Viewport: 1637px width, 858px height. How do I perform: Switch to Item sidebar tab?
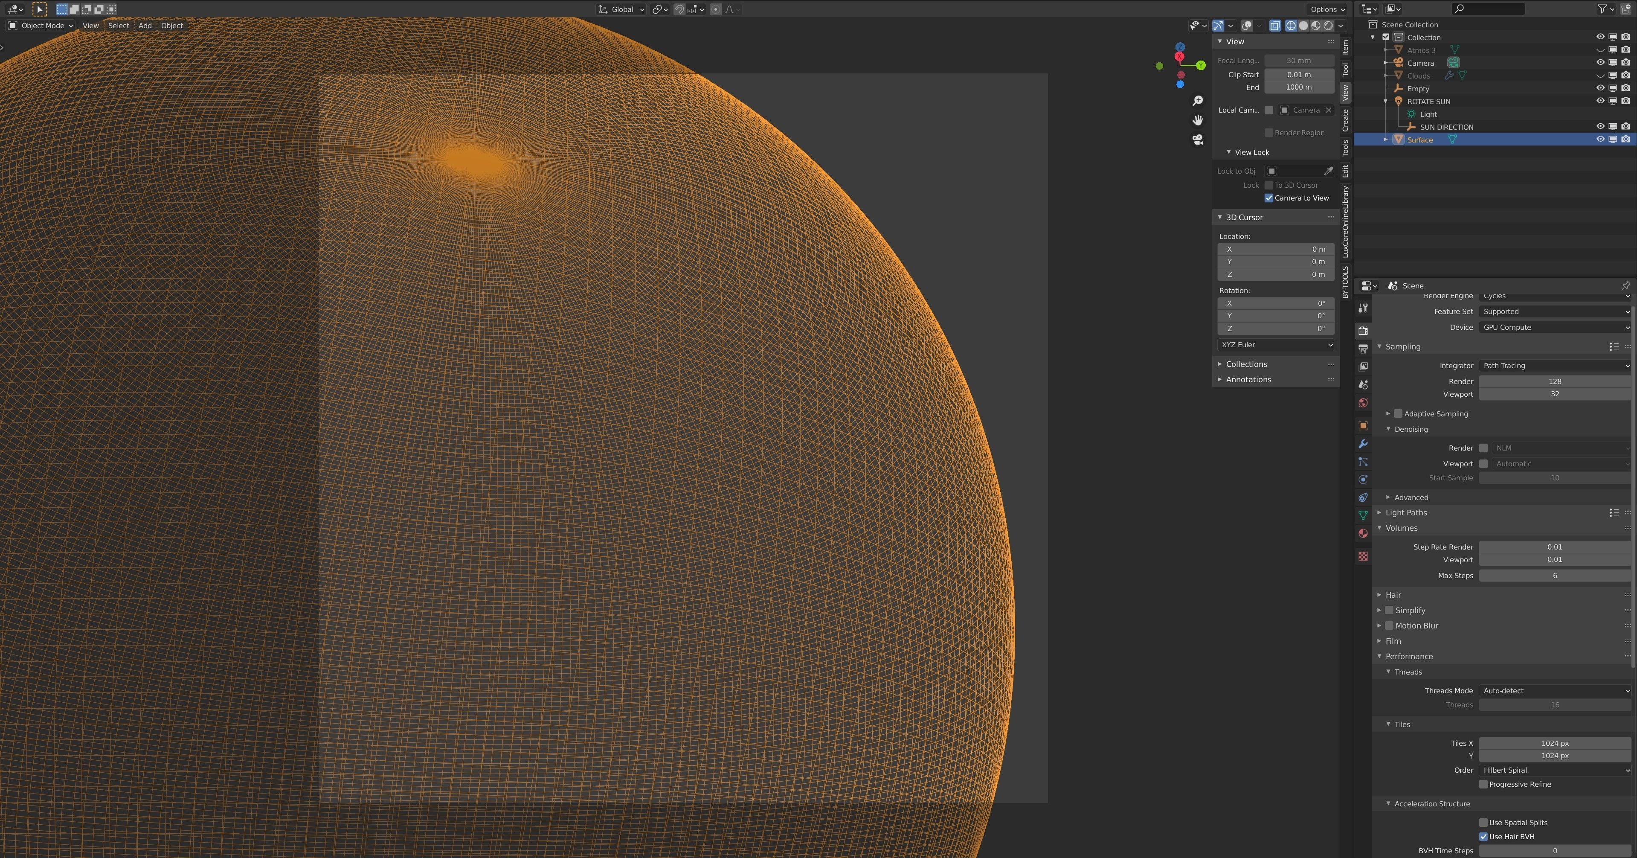(x=1345, y=48)
